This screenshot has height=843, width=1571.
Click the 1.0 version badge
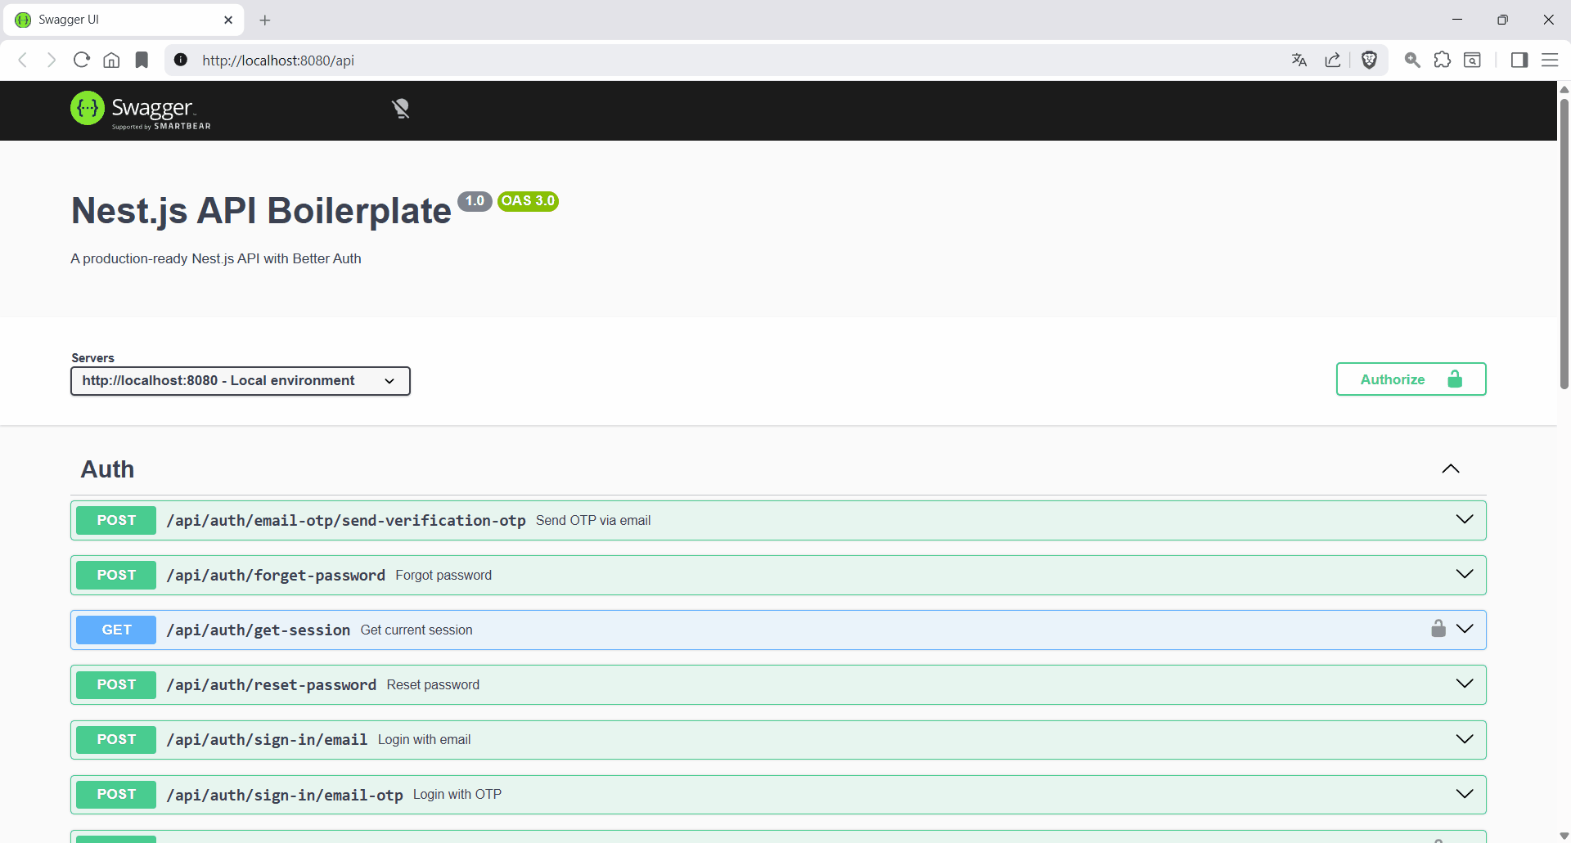[475, 201]
